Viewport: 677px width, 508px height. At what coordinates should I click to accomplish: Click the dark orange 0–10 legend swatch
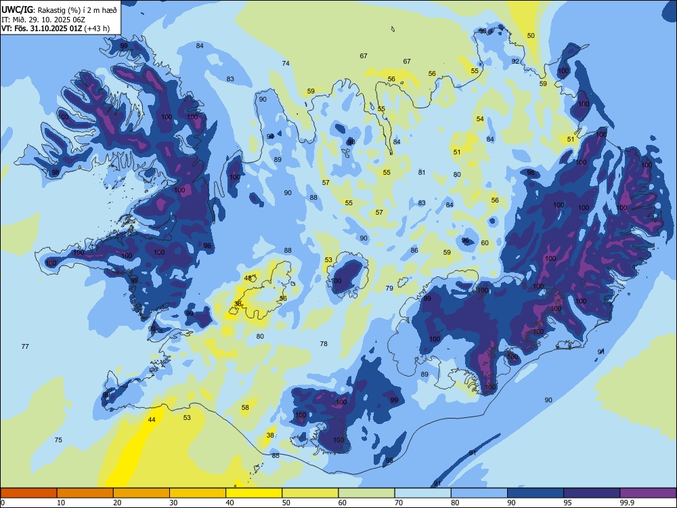click(28, 493)
